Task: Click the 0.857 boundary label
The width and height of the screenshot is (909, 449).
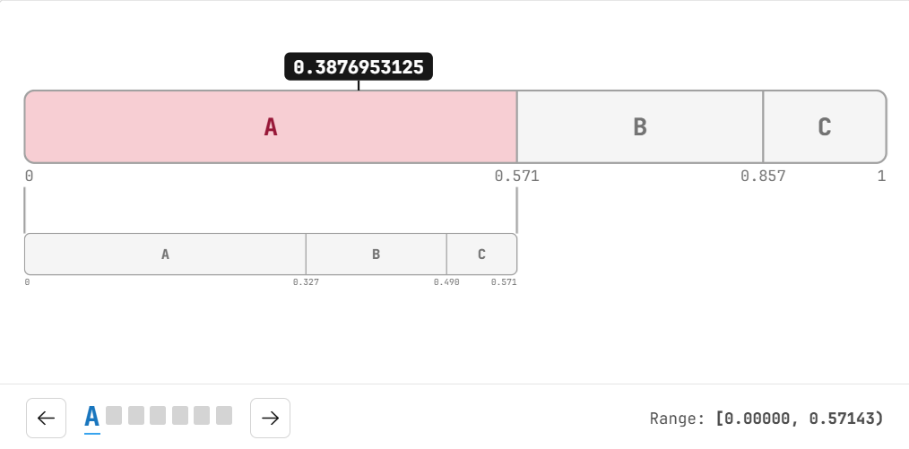Action: pos(763,177)
